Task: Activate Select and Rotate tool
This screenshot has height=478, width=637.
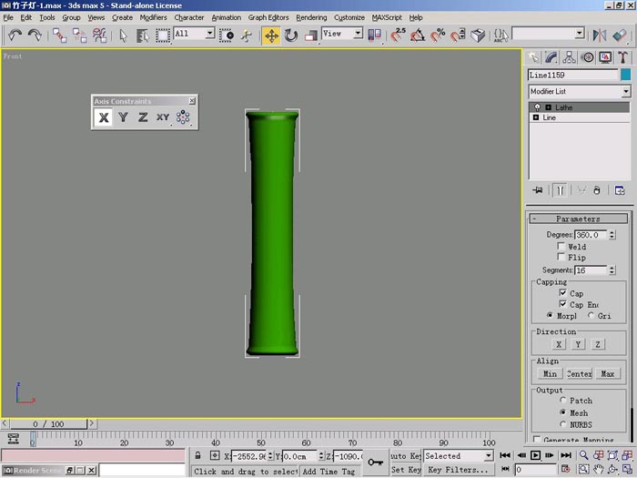Action: (x=291, y=36)
